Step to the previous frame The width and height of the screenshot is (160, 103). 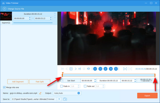(67, 69)
